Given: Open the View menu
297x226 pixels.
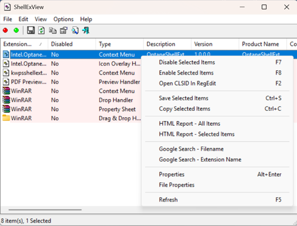Looking at the screenshot, I should tap(41, 19).
